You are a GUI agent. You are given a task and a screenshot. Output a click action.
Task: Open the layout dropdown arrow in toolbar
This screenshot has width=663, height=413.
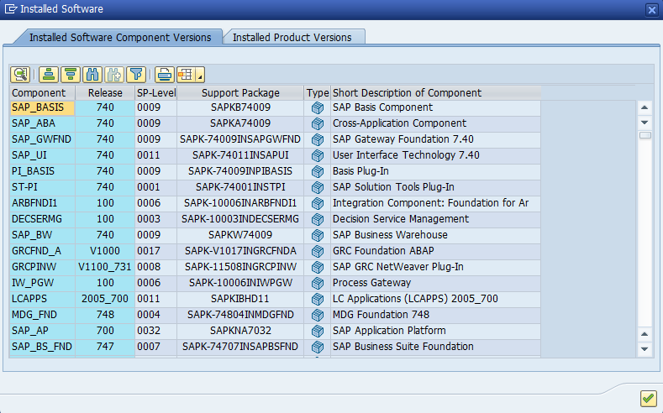pos(200,76)
